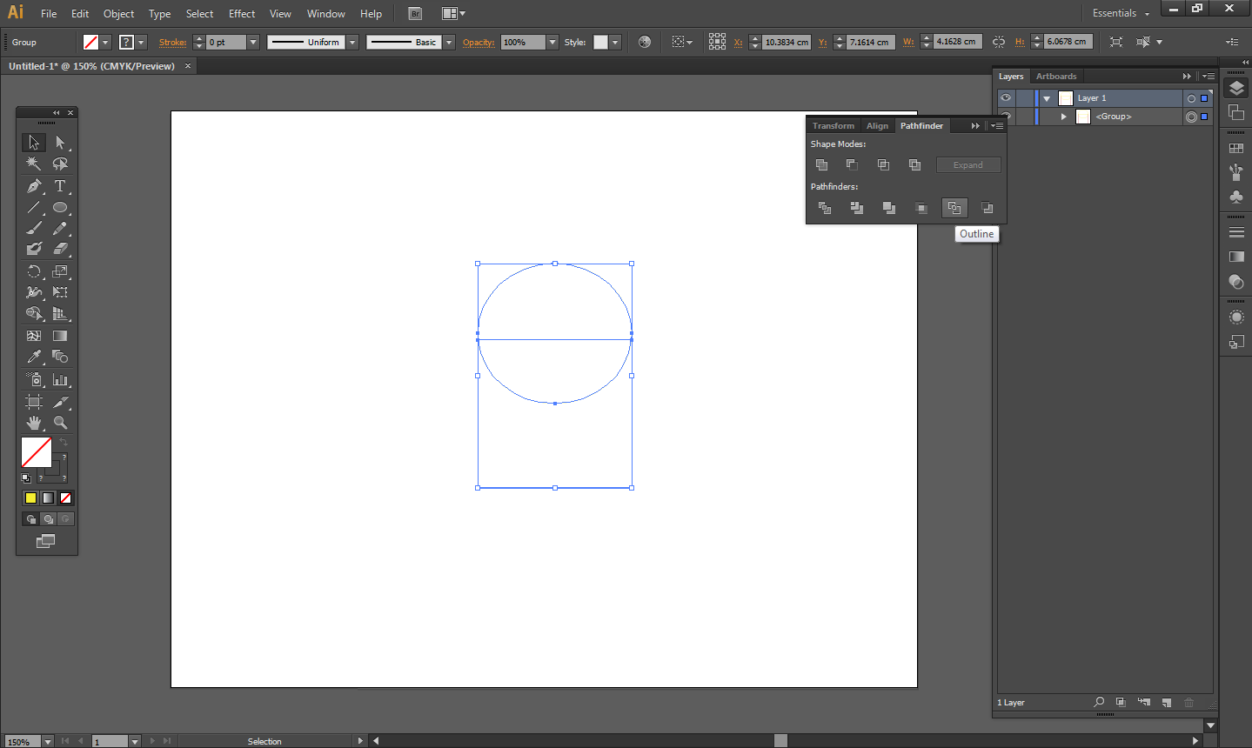Image resolution: width=1252 pixels, height=748 pixels.
Task: Select the Pen tool
Action: pos(33,186)
